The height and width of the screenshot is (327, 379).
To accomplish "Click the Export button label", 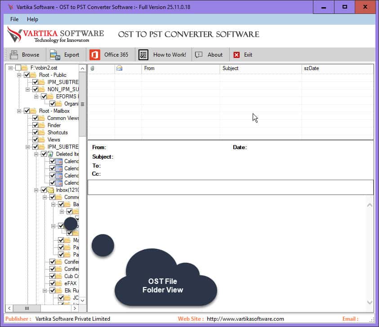I will tap(71, 55).
